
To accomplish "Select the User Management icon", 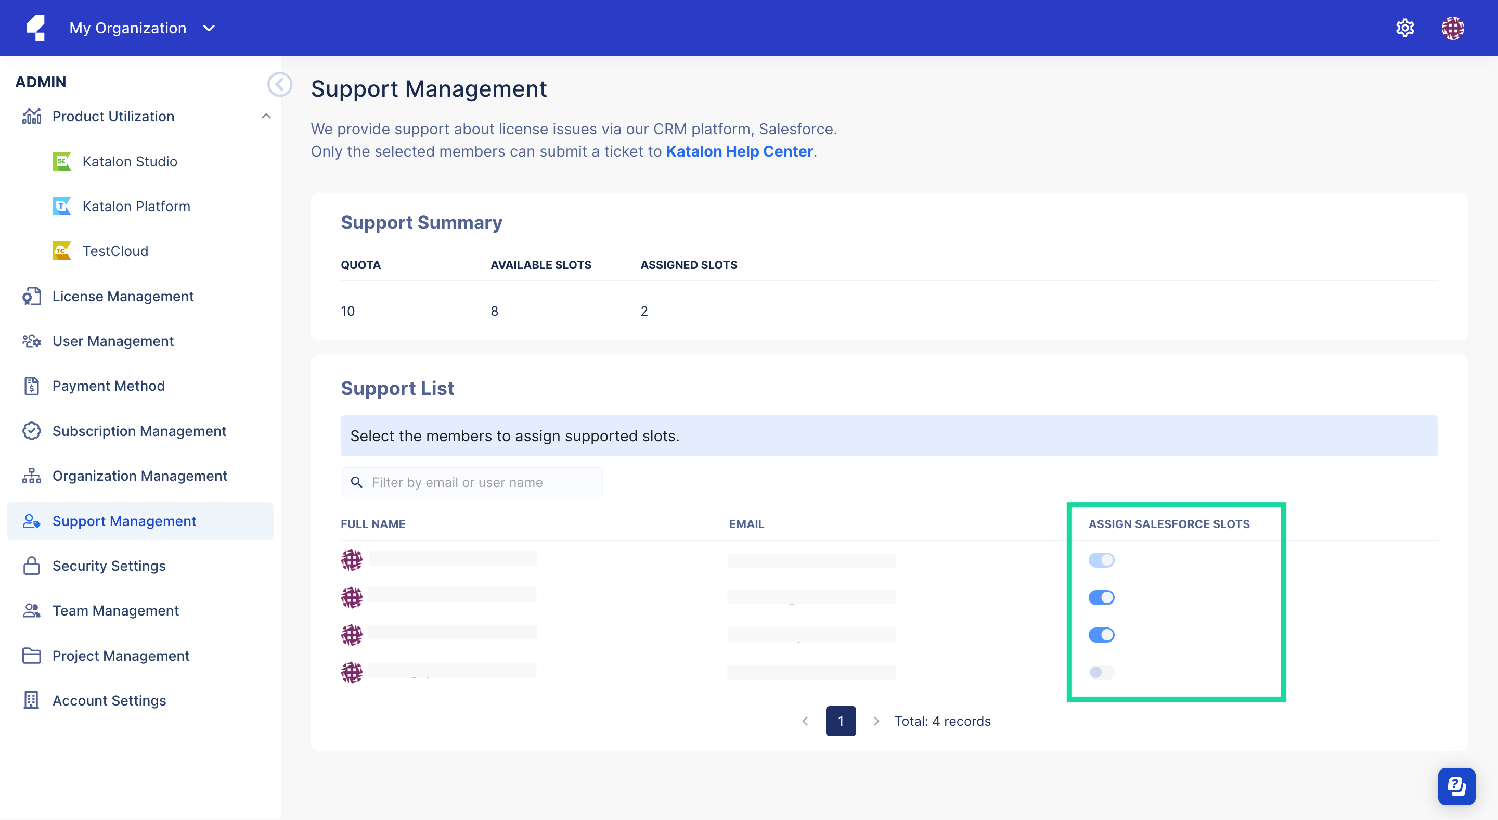I will [31, 341].
